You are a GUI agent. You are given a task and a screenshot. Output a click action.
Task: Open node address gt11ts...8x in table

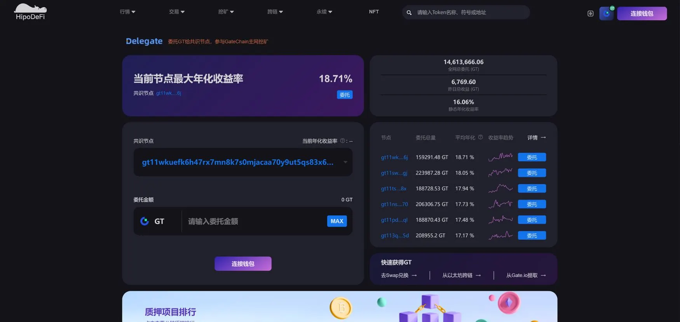point(394,189)
